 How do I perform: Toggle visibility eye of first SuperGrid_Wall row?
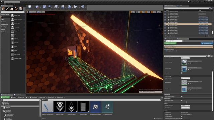point(165,18)
